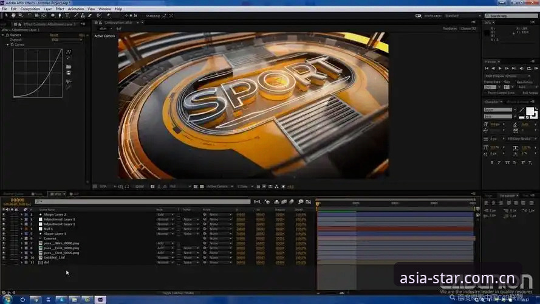540x304 pixels.
Task: Open the Channel RGB dropdown
Action: [x=66, y=40]
